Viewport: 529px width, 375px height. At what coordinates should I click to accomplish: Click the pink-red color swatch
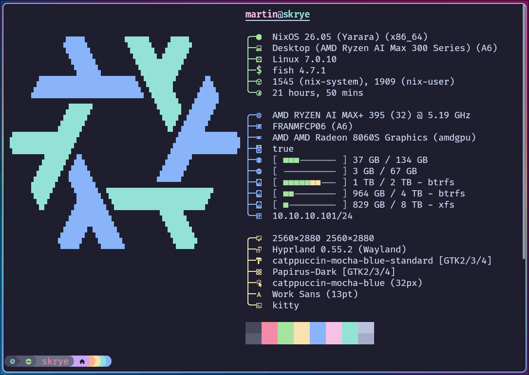tap(269, 333)
